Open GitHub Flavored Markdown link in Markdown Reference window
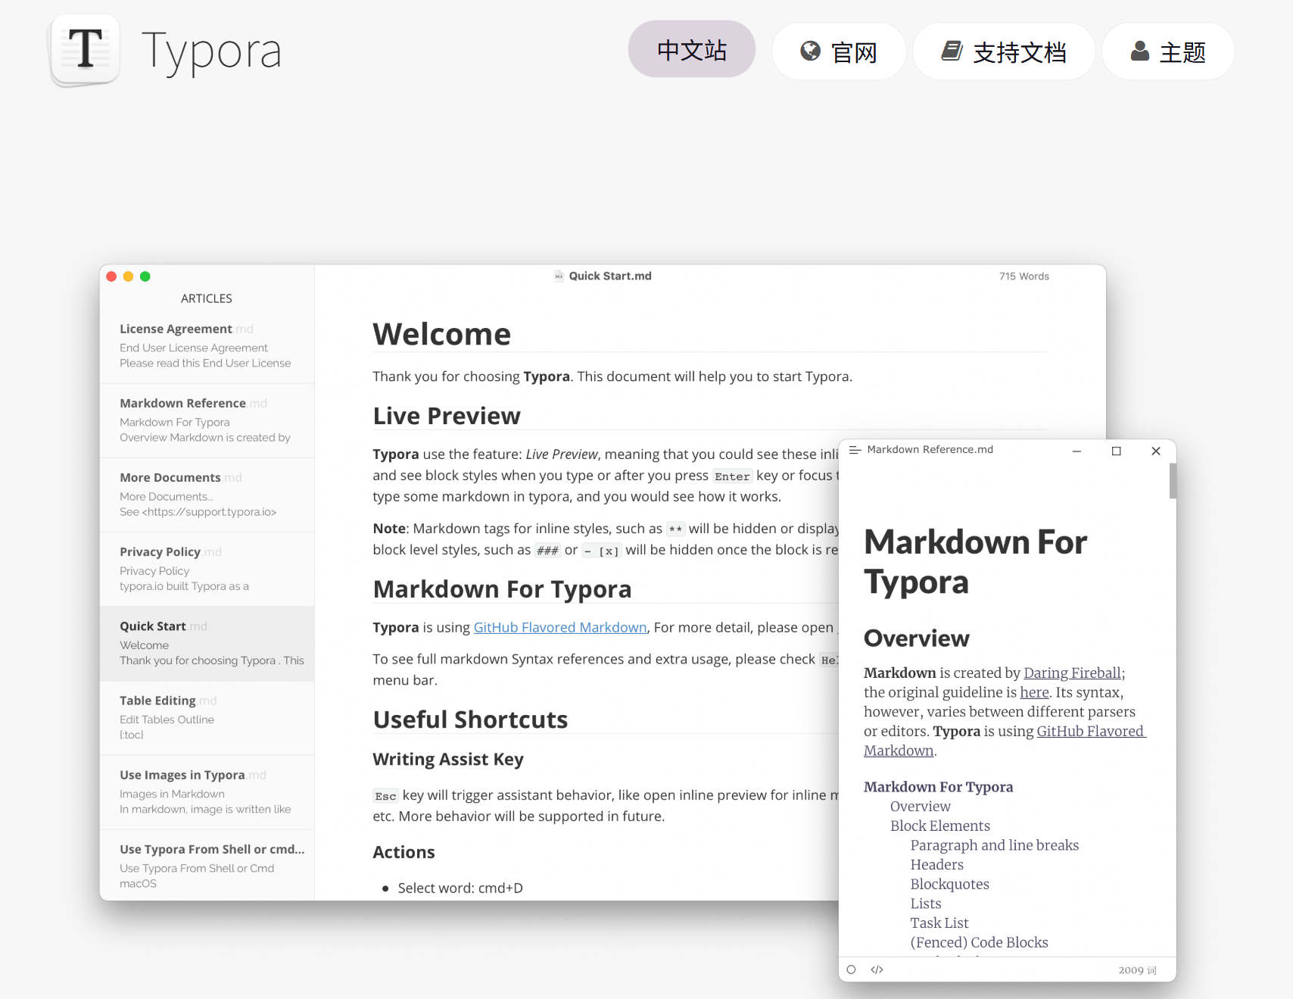This screenshot has width=1293, height=999. [1091, 731]
